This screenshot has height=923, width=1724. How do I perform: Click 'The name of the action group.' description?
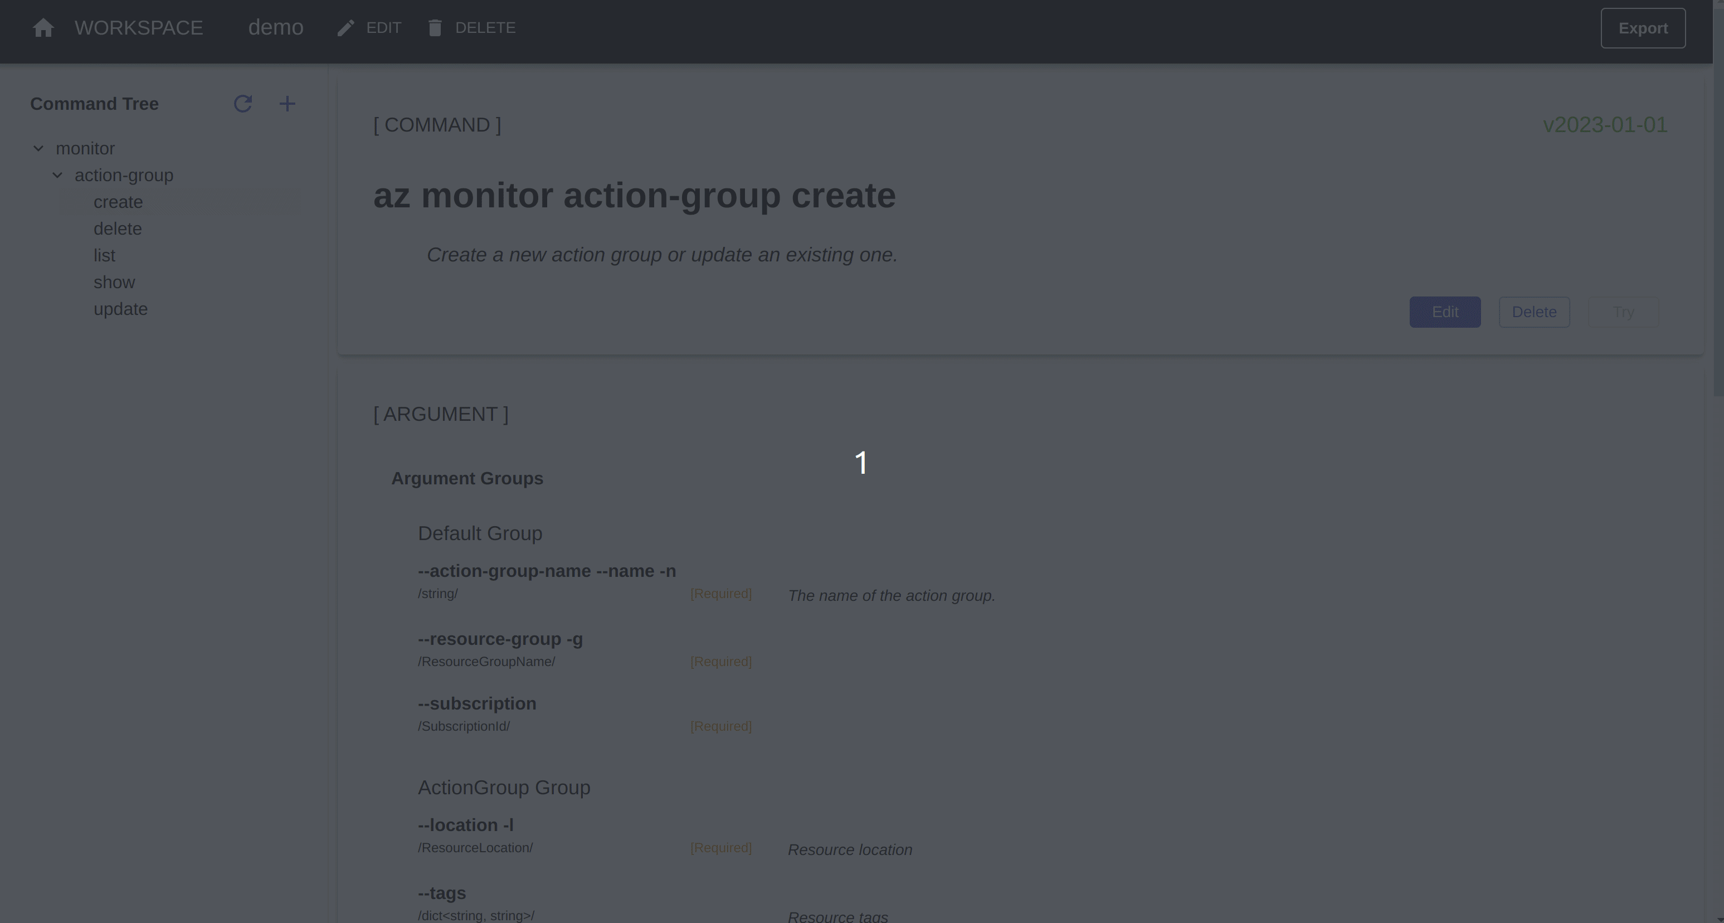(x=892, y=596)
